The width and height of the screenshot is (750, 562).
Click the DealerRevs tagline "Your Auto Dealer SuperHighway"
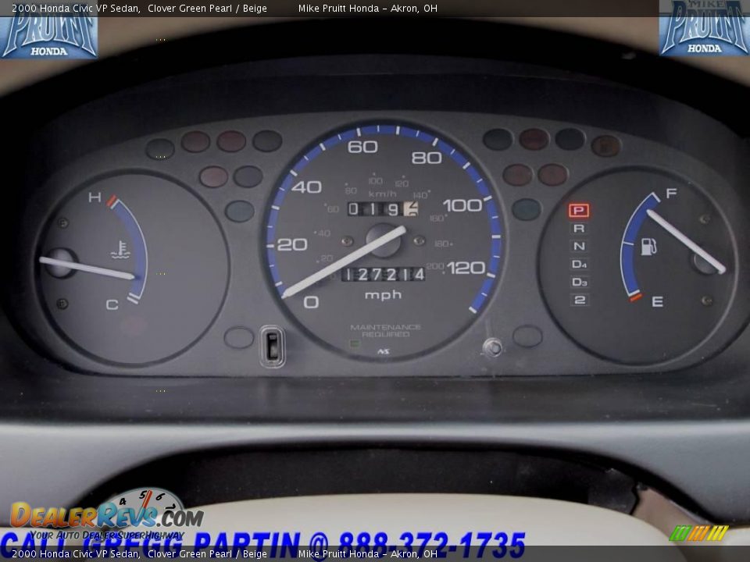[107, 535]
